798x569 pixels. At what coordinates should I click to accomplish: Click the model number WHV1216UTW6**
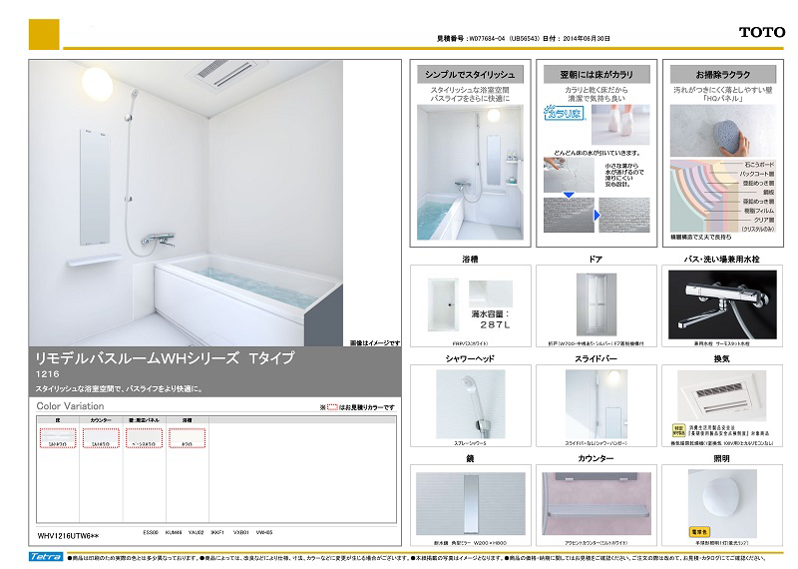click(x=68, y=536)
